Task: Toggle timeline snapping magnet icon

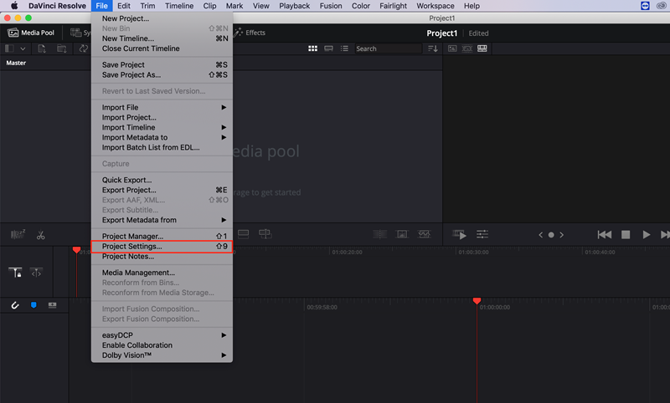Action: coord(15,305)
